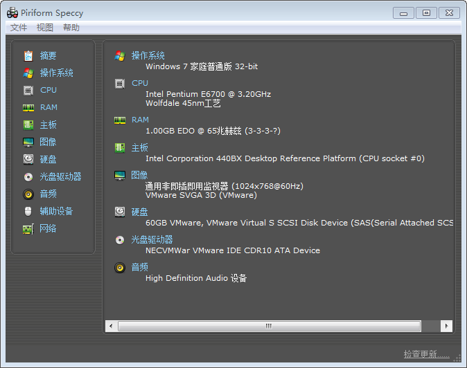Select CPU in the sidebar
467x368 pixels.
pos(49,90)
